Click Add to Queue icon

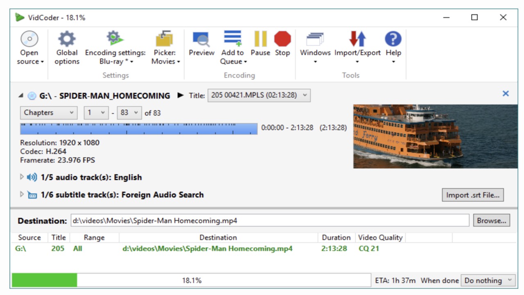(232, 39)
